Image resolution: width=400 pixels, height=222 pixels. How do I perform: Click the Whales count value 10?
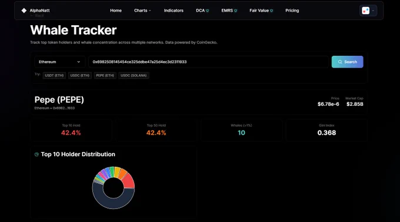click(x=241, y=133)
